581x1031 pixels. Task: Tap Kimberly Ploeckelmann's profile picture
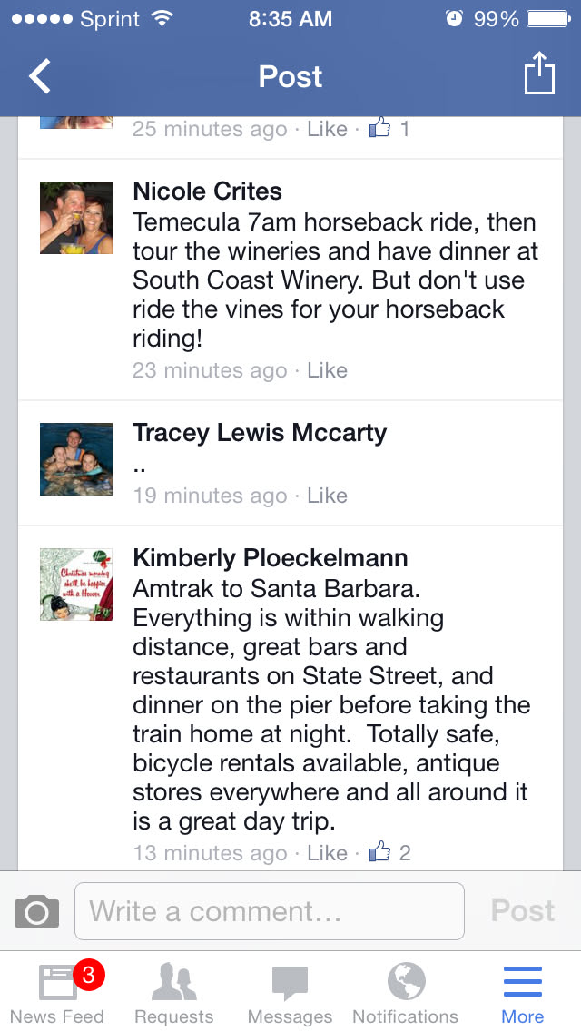(x=76, y=584)
